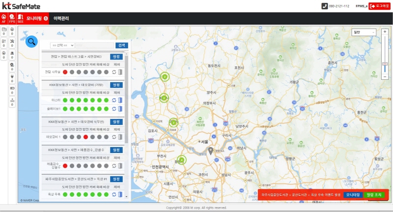Select the FPS module icon in header
The height and width of the screenshot is (212, 393).
12,19
